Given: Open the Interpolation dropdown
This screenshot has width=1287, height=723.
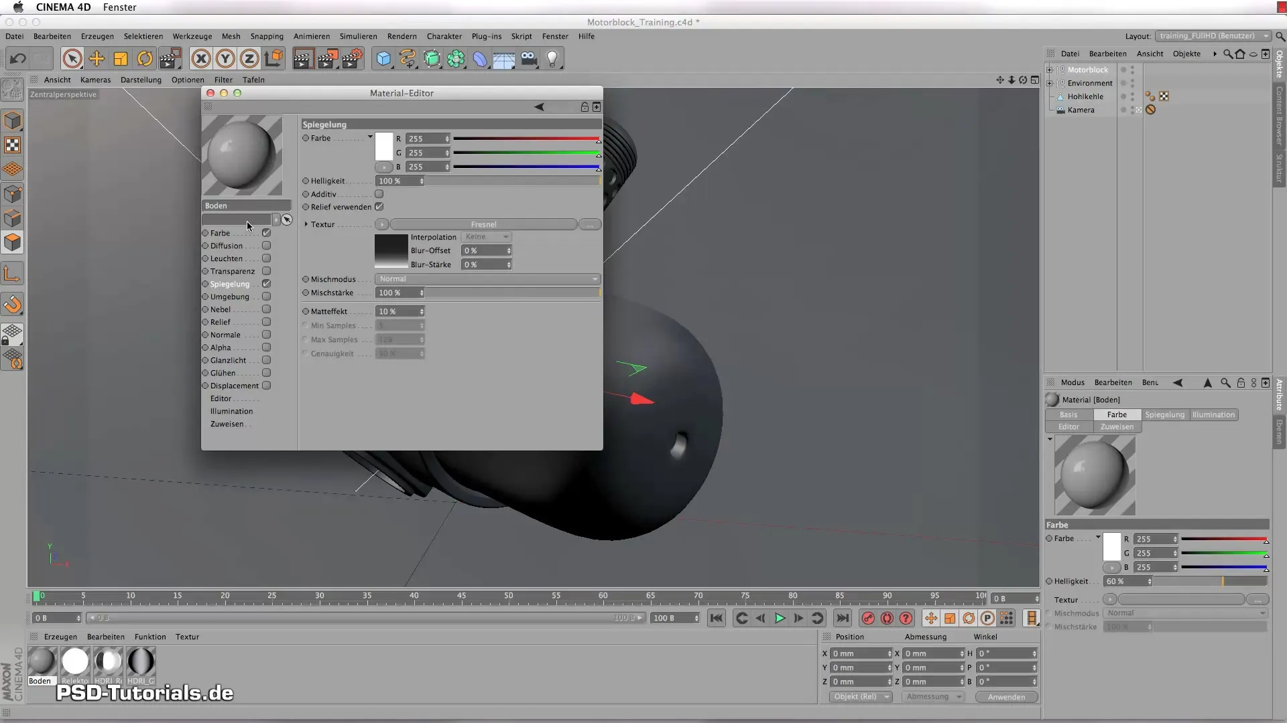Looking at the screenshot, I should click(486, 237).
